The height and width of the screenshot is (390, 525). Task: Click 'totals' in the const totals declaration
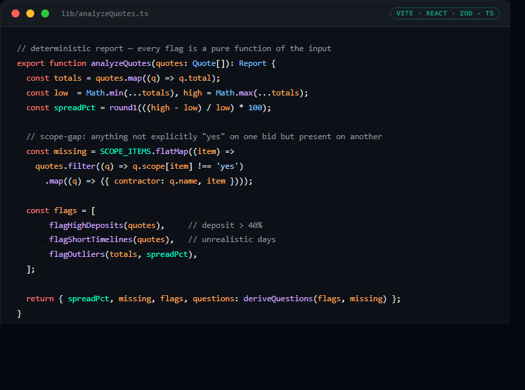pyautogui.click(x=67, y=78)
